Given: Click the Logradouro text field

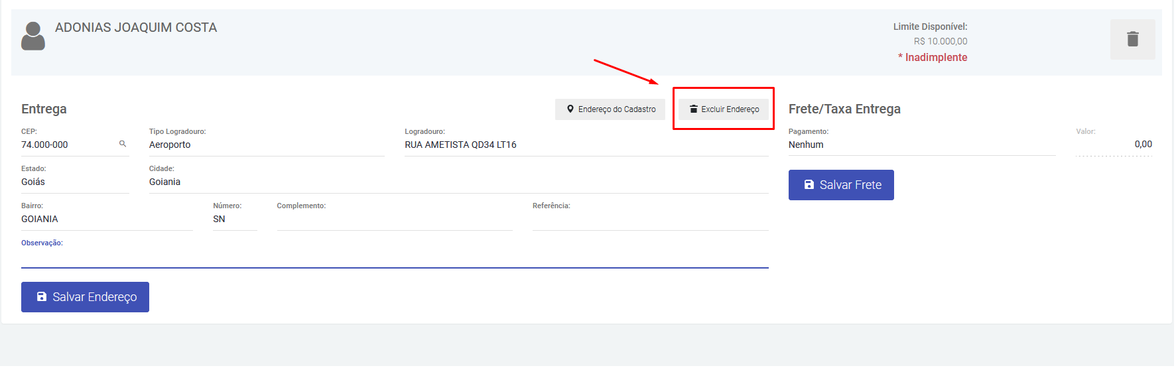Looking at the screenshot, I should coord(586,145).
